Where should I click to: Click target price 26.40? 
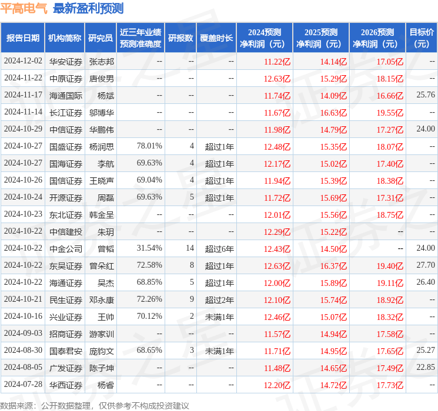[426, 282]
